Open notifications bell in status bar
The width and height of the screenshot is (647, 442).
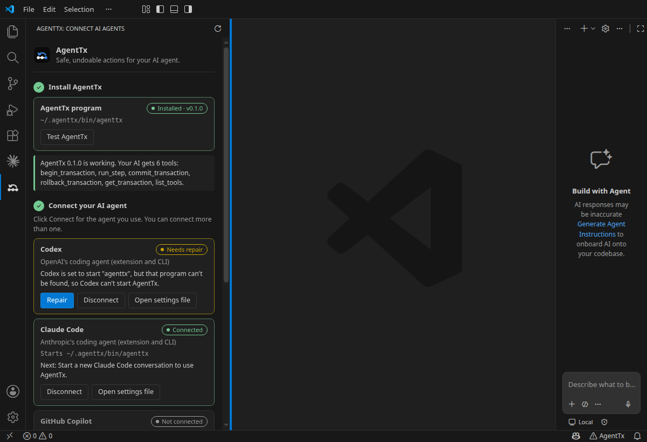[x=637, y=436]
